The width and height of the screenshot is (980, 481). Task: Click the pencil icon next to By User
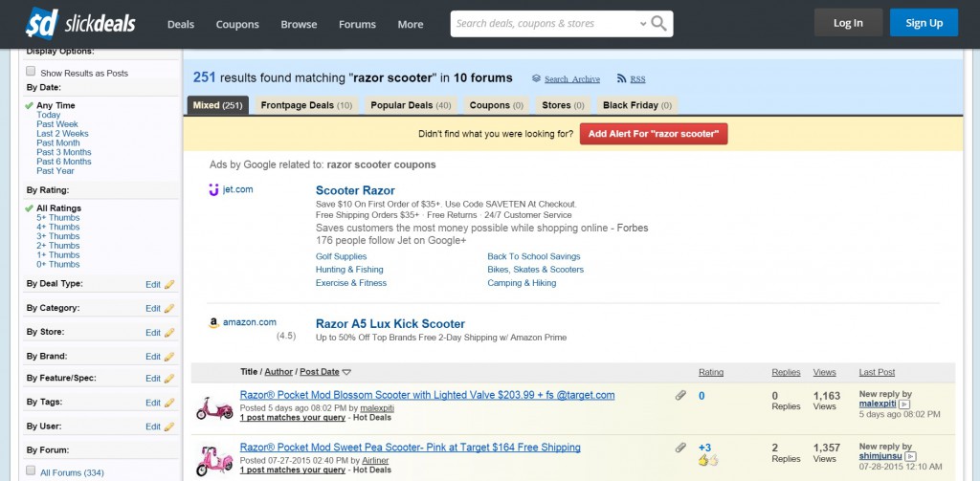[169, 426]
